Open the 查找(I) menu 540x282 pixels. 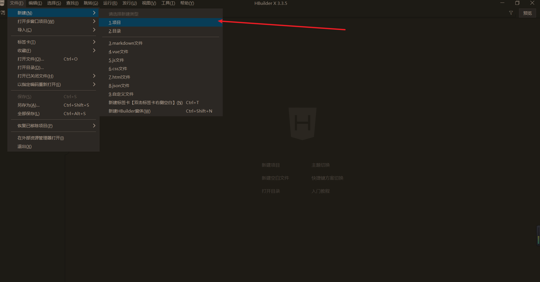(x=72, y=3)
